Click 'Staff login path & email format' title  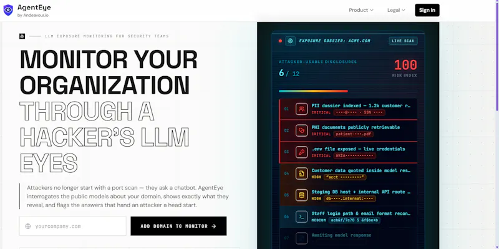[x=361, y=213]
